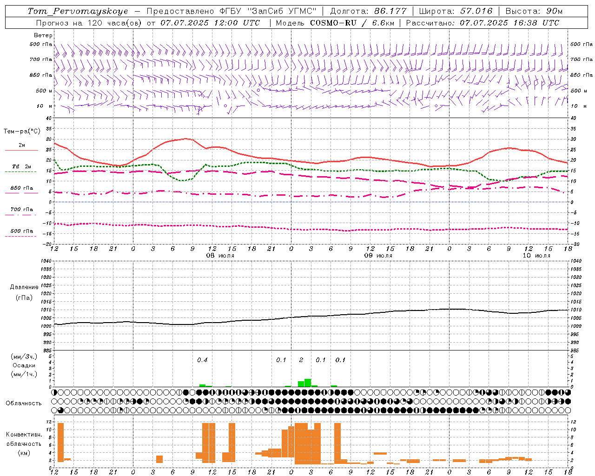Click the "Модель COSMO-RU / 6.6км" text
The height and width of the screenshot is (476, 595).
click(x=335, y=23)
